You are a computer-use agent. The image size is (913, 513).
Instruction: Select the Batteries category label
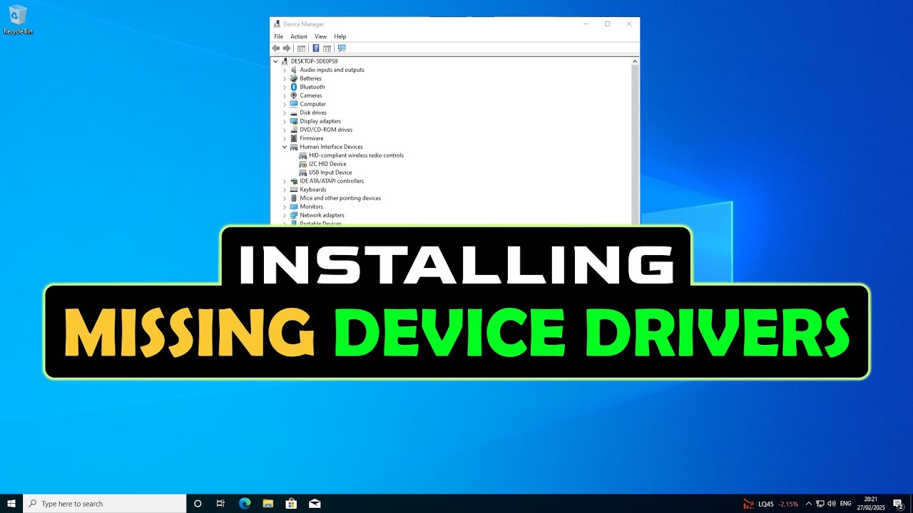310,78
